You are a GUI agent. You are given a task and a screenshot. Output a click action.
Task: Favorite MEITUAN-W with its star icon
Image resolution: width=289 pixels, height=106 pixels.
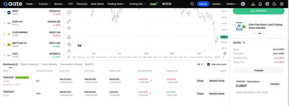4,45
